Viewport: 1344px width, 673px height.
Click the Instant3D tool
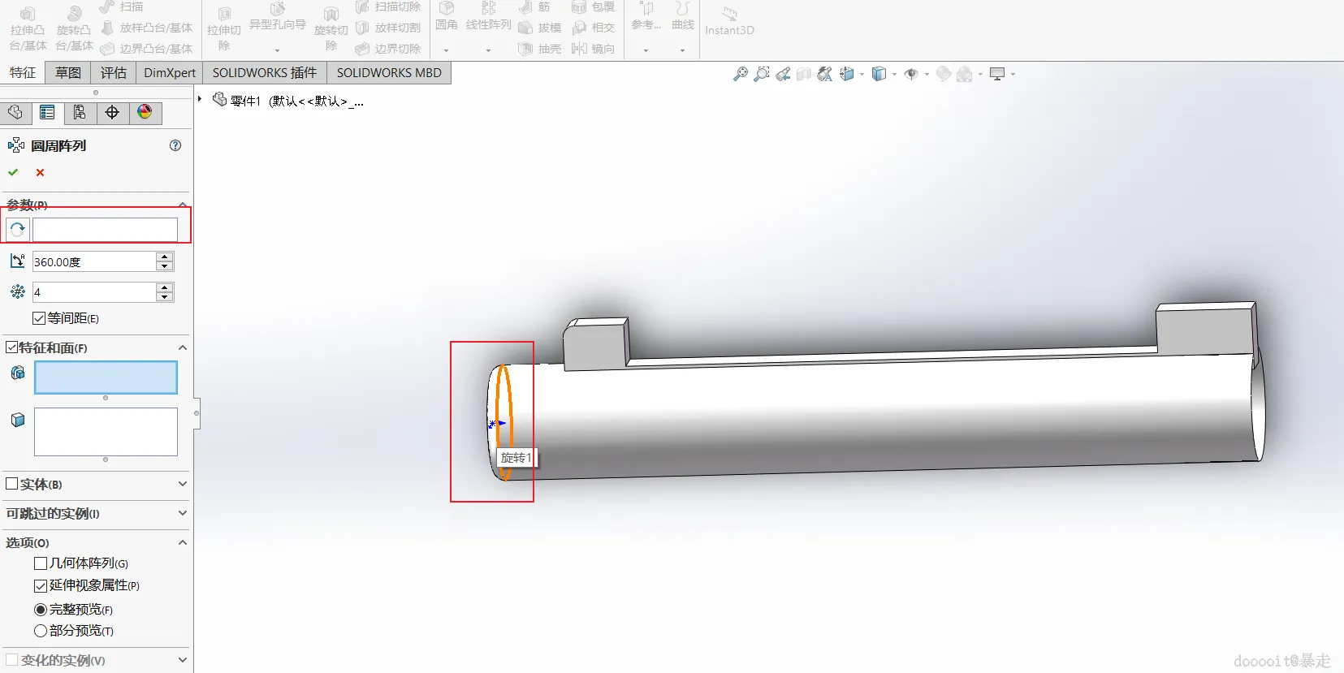[729, 22]
